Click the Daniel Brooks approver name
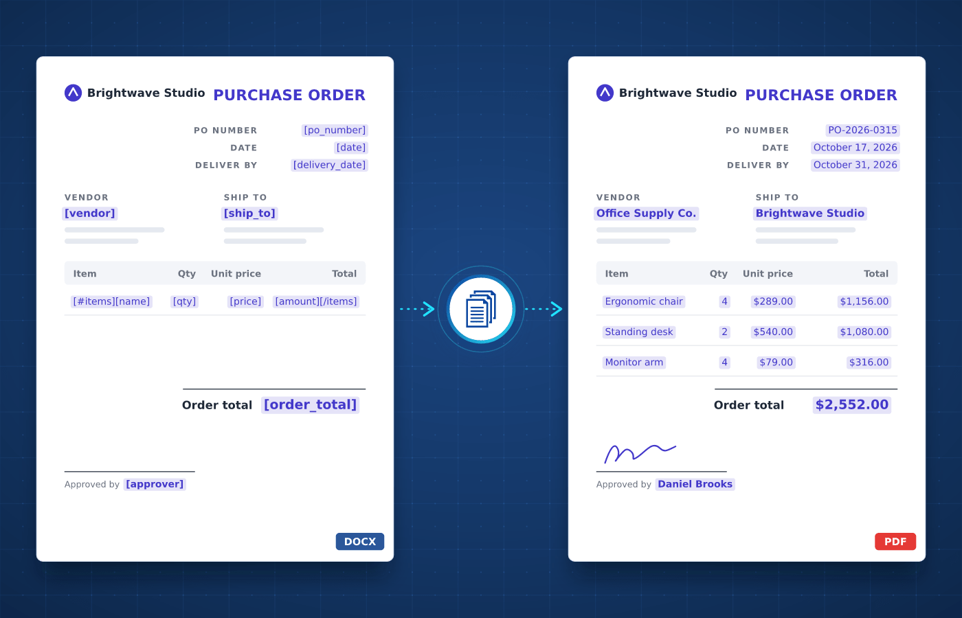 [695, 484]
